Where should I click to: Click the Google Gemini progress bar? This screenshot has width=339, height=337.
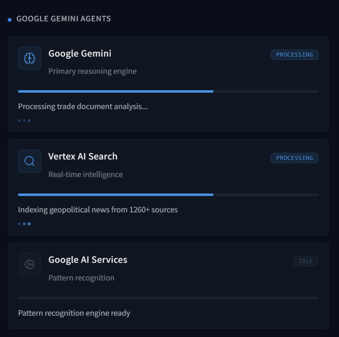tap(168, 91)
